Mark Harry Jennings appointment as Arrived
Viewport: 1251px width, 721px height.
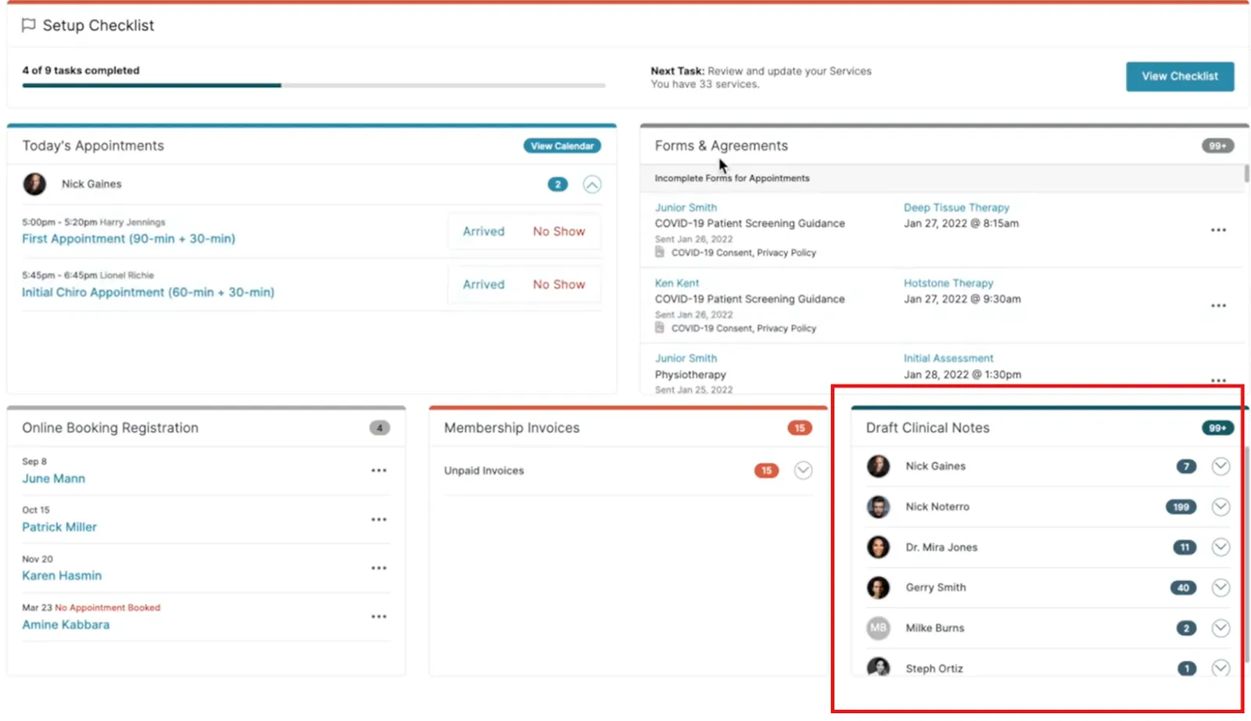pos(483,231)
